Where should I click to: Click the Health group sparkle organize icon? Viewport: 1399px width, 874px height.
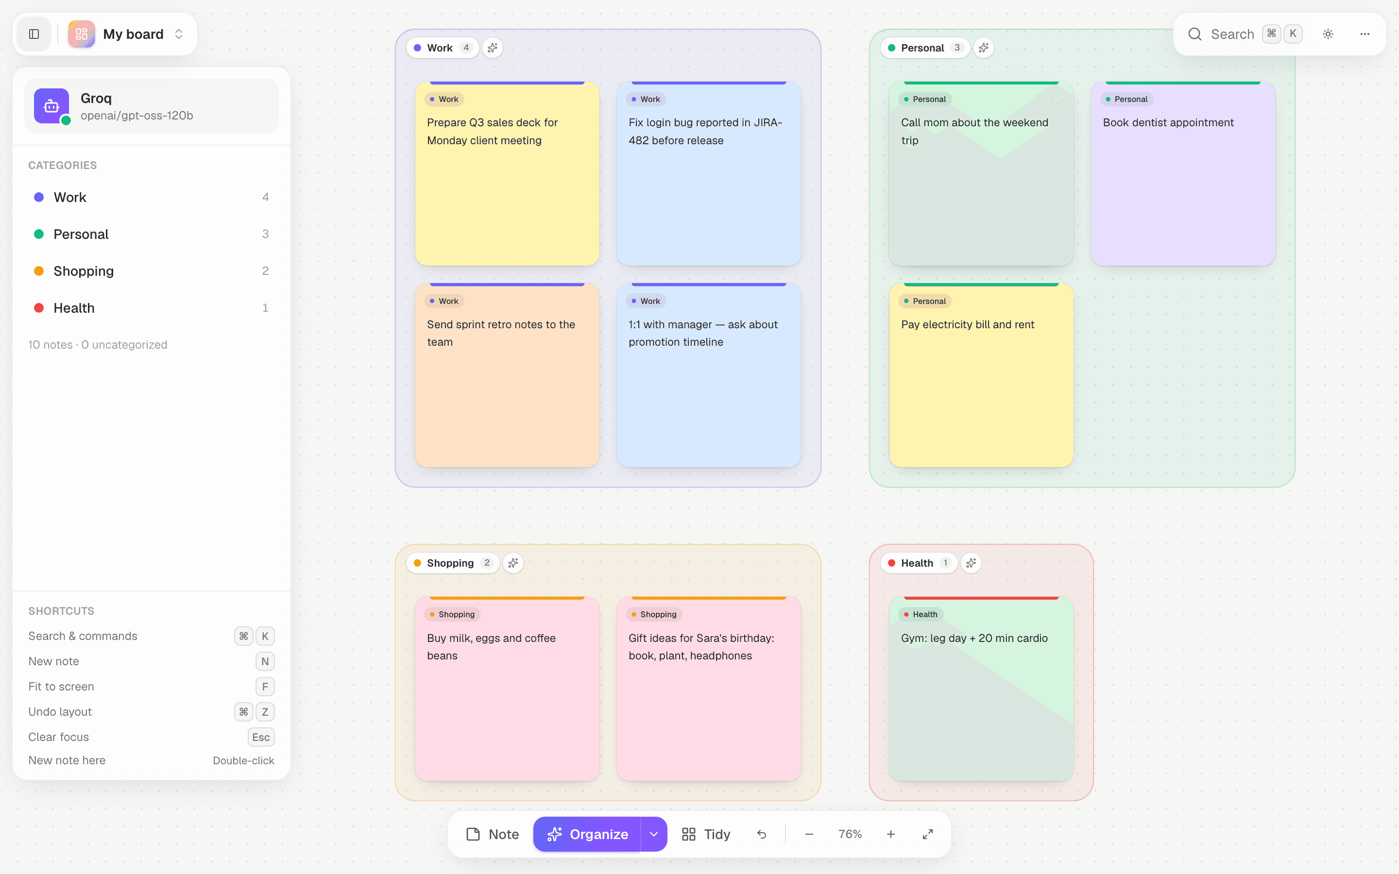(971, 563)
